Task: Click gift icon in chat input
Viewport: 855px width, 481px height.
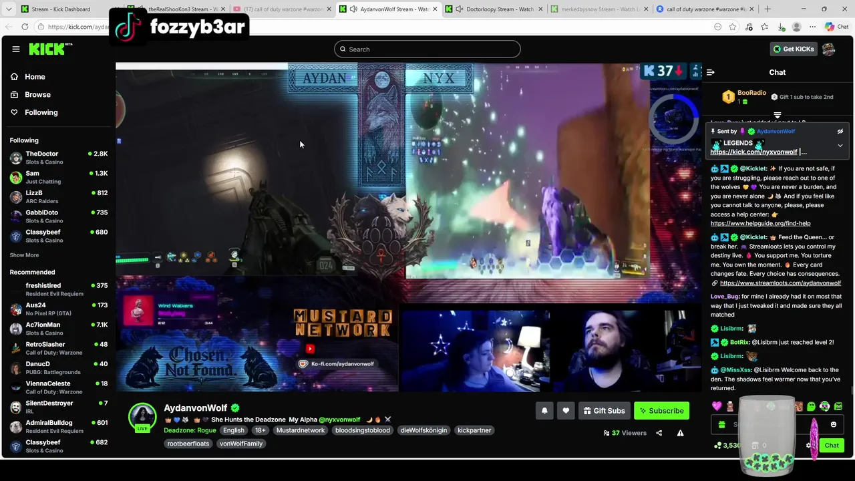Action: (722, 424)
